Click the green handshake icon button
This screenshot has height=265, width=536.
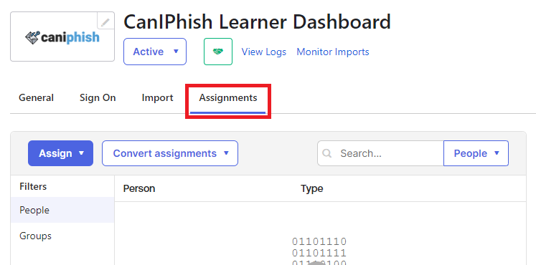(218, 52)
